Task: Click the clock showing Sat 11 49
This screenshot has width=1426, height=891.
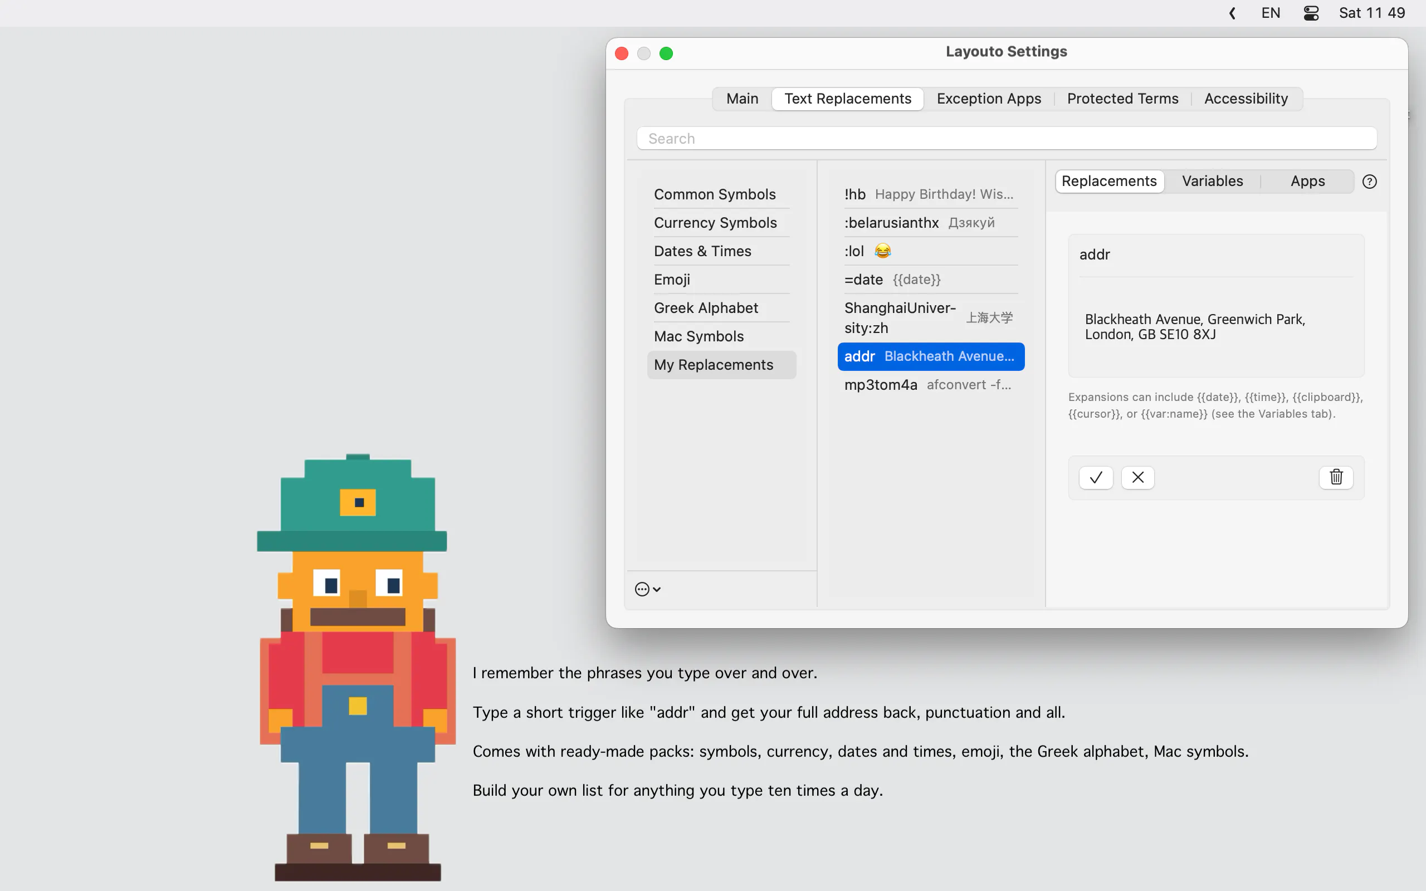Action: pos(1372,13)
